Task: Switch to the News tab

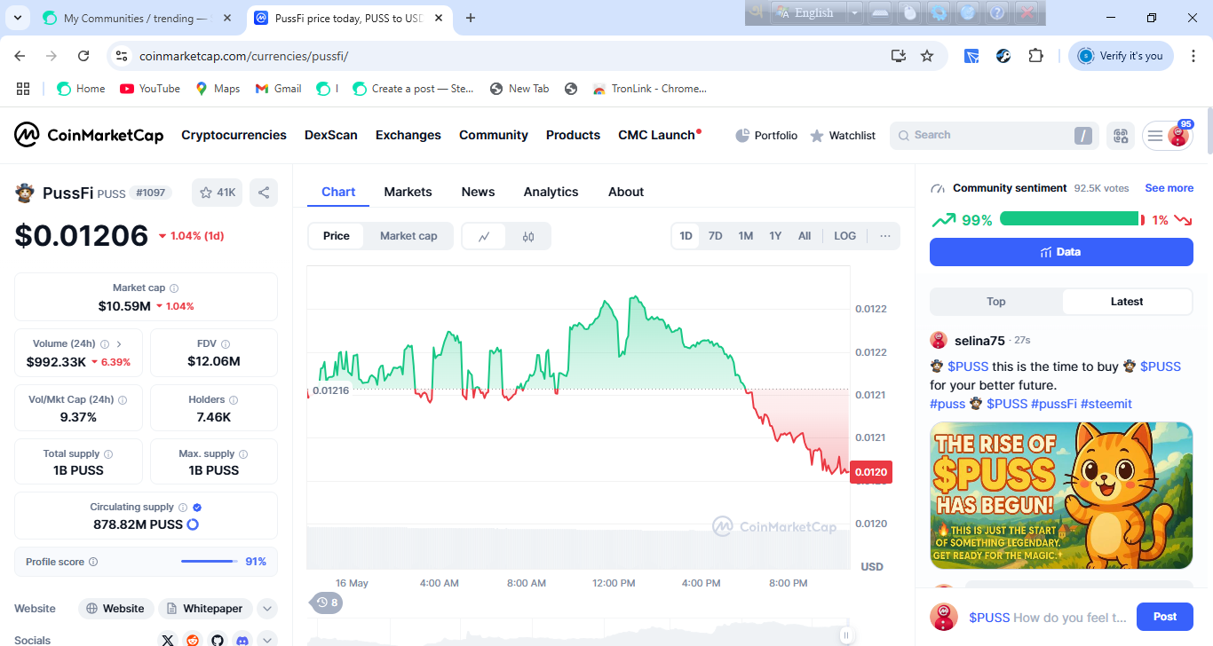Action: point(478,192)
